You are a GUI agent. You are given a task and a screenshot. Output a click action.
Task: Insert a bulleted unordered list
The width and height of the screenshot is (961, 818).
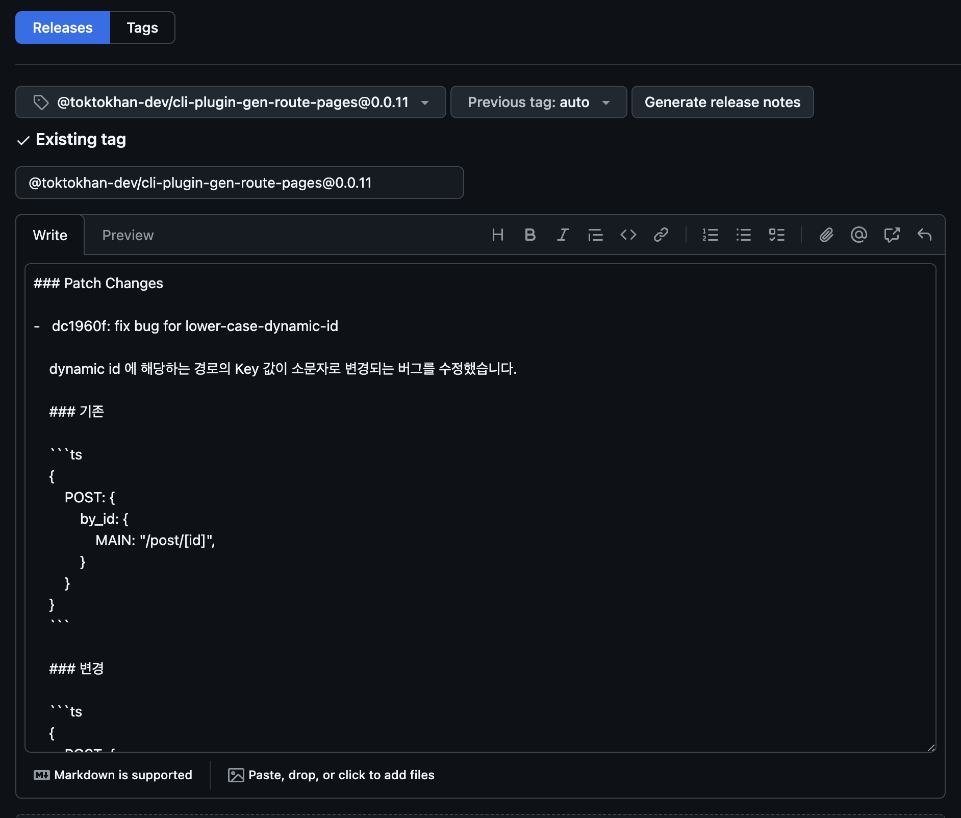tap(743, 235)
